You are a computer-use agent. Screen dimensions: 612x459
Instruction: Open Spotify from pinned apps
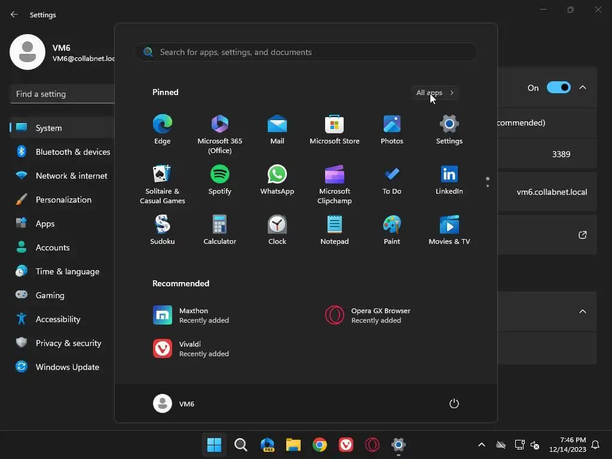pyautogui.click(x=220, y=180)
